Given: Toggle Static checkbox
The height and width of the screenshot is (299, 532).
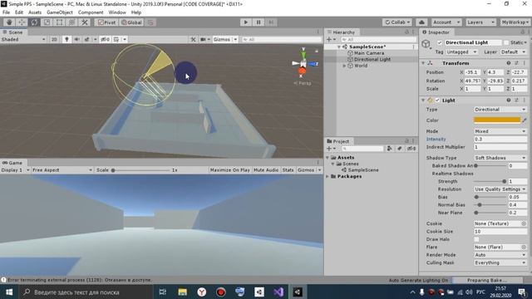Looking at the screenshot, I should tap(506, 42).
